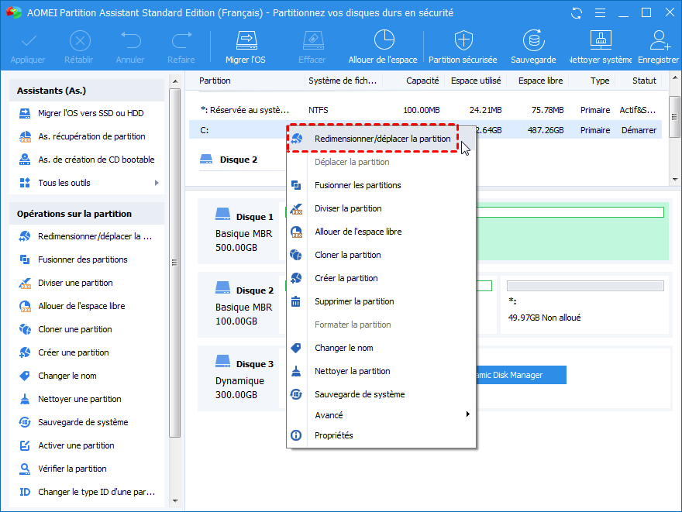Click the sidebar scroll down arrow

175,501
